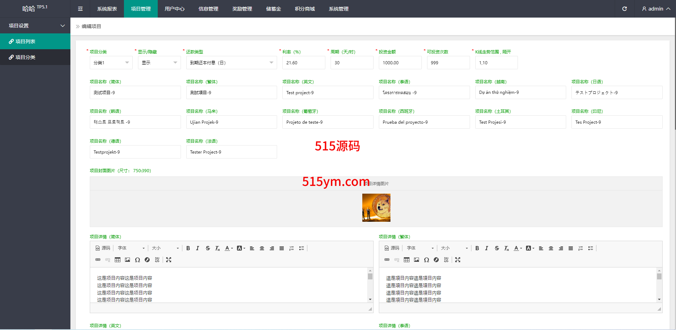Expand the 字体 font dropdown in 简体 editor

click(131, 248)
